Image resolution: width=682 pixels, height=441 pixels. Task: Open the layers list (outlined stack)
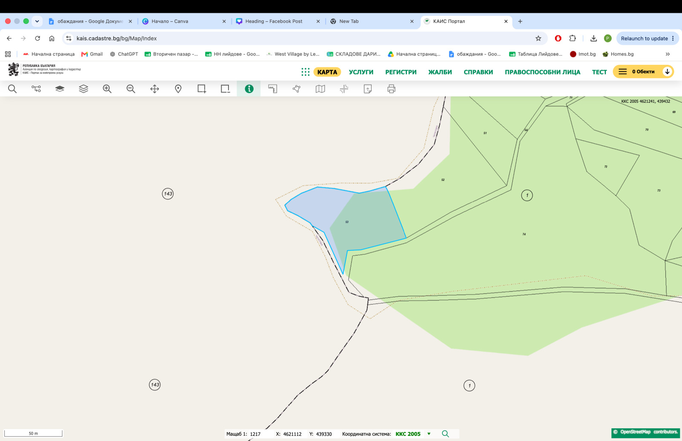tap(84, 89)
